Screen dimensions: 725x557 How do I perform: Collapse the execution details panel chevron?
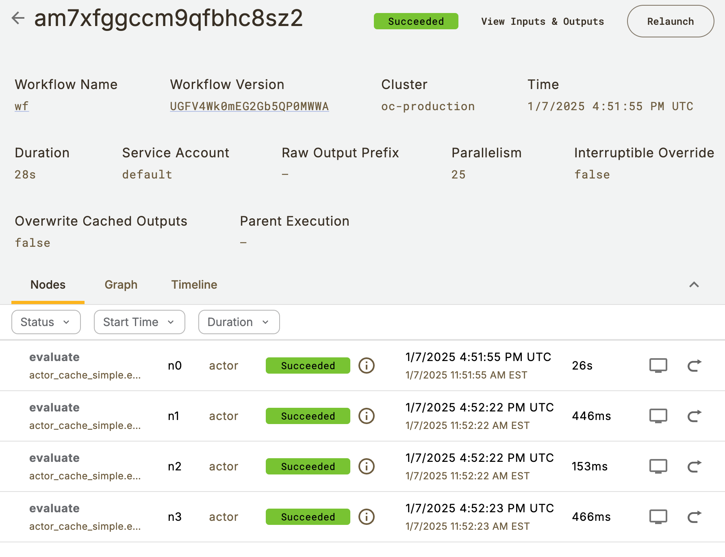click(694, 285)
